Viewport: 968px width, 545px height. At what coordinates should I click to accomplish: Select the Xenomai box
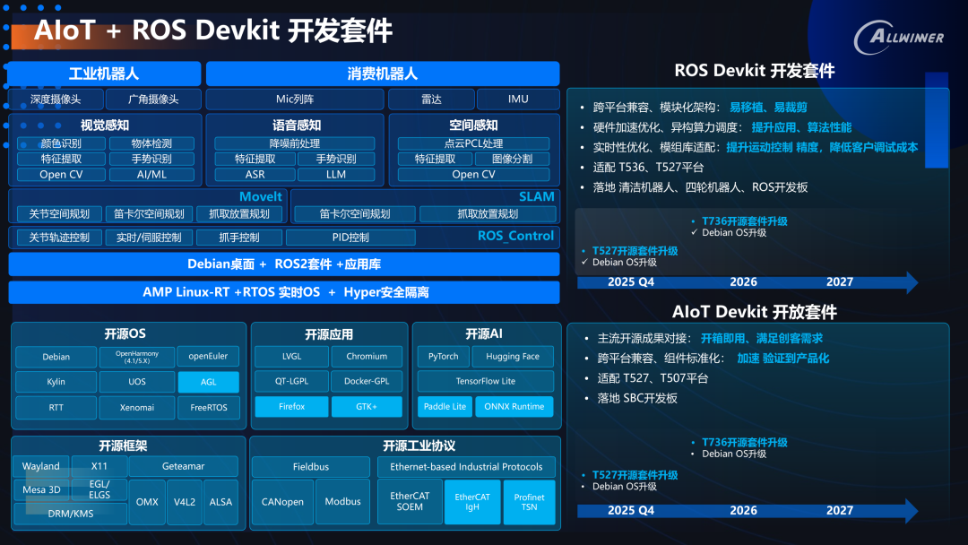137,407
